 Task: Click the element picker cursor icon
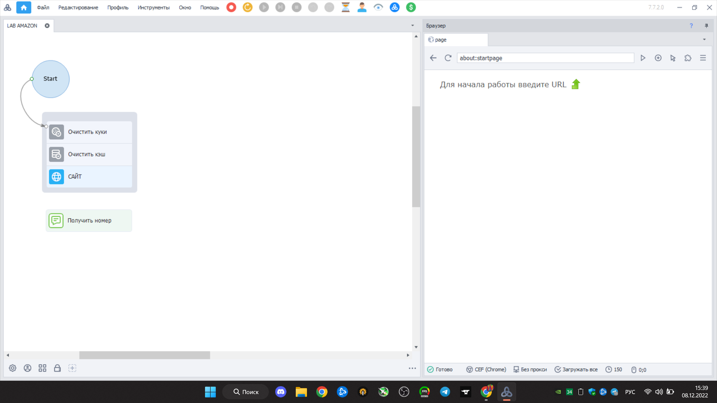click(673, 58)
